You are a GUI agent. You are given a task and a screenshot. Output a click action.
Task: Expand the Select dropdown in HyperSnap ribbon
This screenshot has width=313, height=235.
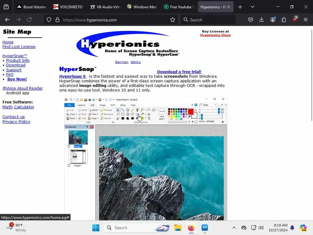point(99,110)
